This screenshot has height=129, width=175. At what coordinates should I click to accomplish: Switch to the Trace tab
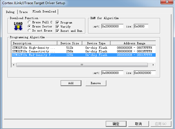tap(24, 12)
